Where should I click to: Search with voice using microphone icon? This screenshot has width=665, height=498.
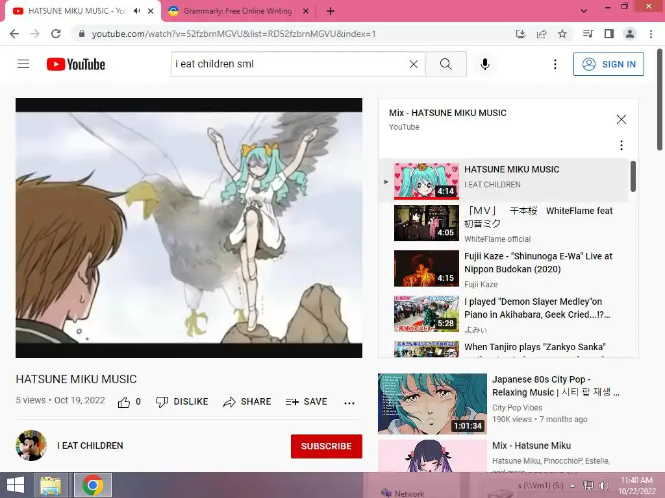pyautogui.click(x=485, y=64)
